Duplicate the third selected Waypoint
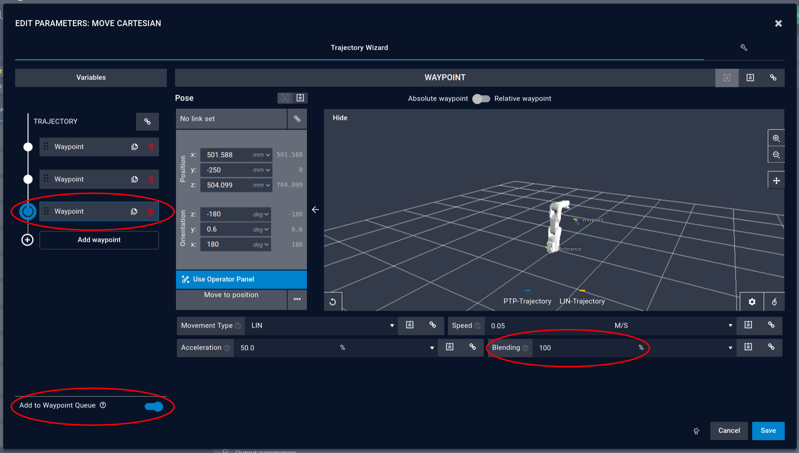The image size is (799, 453). coord(134,212)
